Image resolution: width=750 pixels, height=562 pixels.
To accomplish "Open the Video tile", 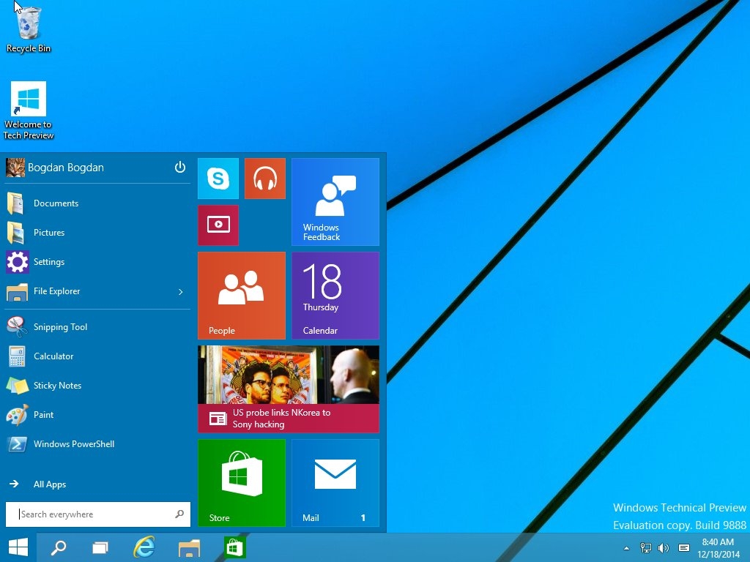I will click(218, 225).
